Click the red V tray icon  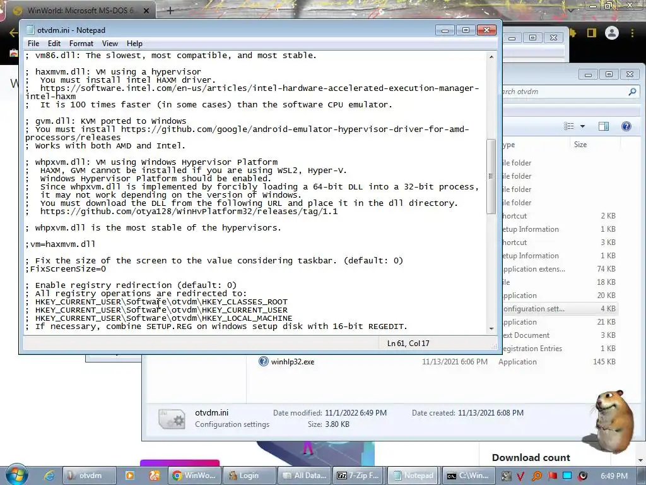pos(520,476)
